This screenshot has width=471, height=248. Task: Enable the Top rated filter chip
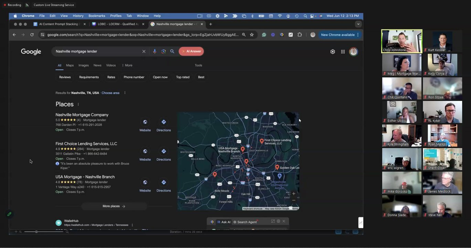click(183, 77)
